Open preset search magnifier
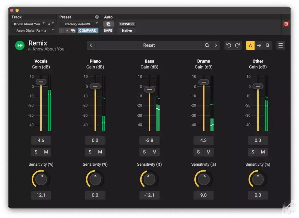Viewport: 299px width, 218px height. click(207, 45)
